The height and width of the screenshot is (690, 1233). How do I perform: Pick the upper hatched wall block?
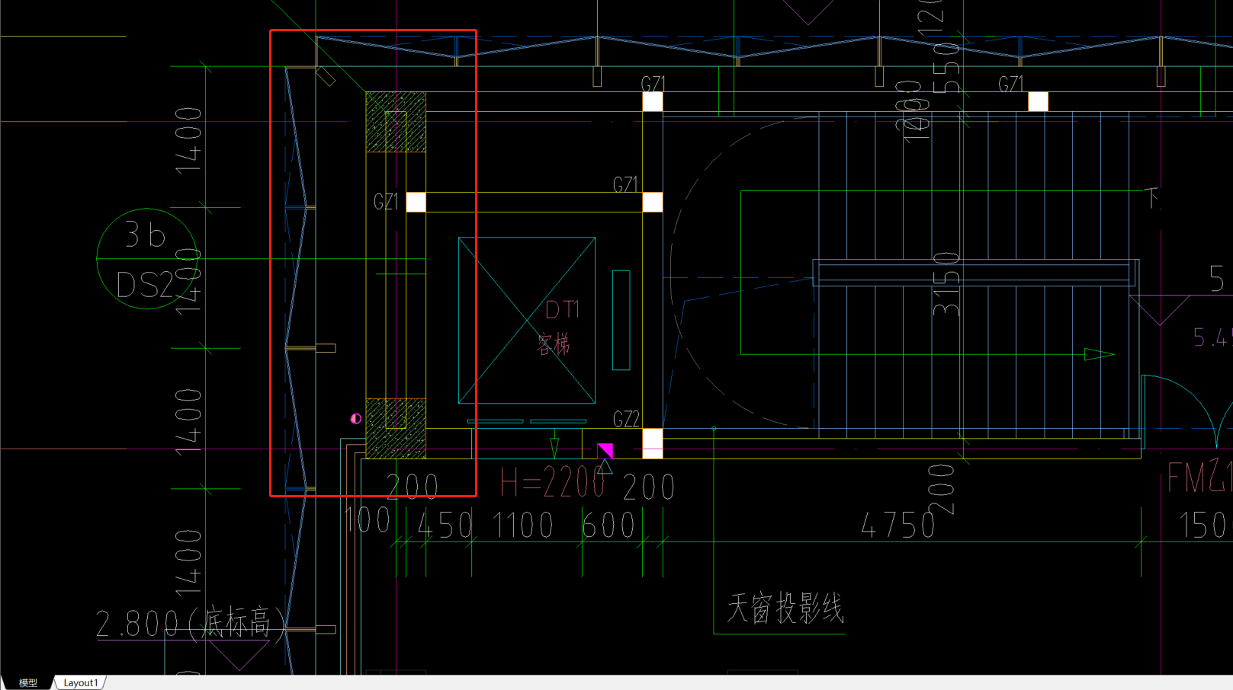click(x=396, y=122)
